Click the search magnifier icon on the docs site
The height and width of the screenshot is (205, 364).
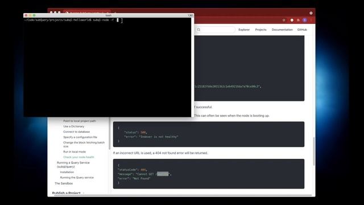click(198, 30)
